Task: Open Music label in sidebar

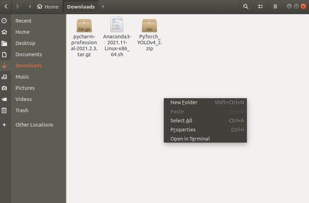Action: click(22, 77)
